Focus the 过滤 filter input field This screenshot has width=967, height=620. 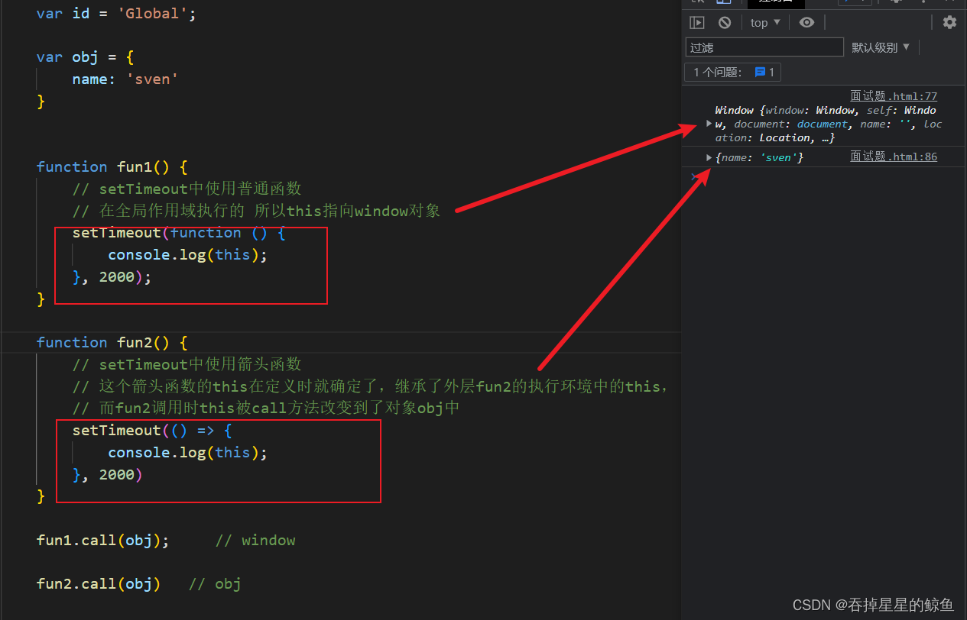(764, 47)
